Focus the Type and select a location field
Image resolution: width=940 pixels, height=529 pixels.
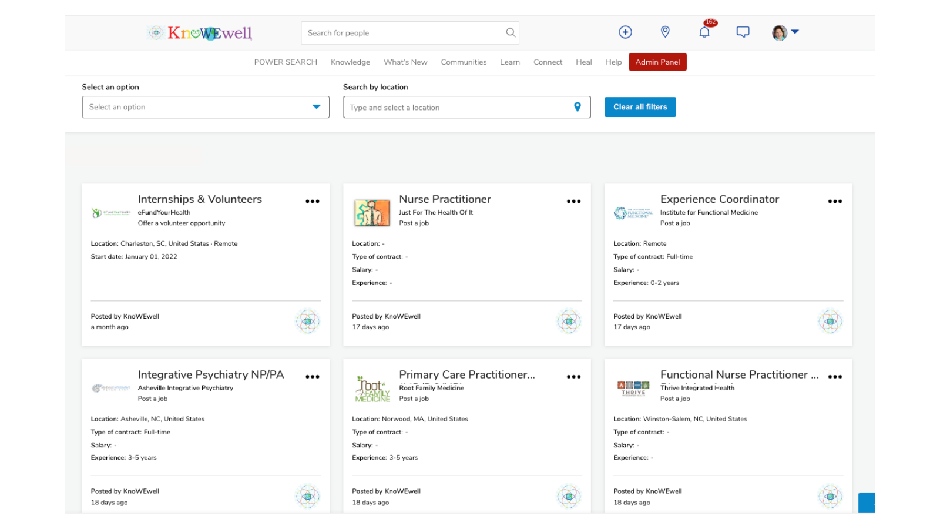click(467, 107)
